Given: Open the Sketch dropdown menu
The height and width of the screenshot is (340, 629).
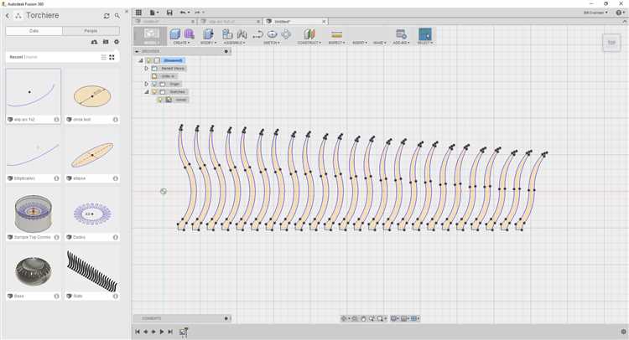Looking at the screenshot, I should 272,43.
